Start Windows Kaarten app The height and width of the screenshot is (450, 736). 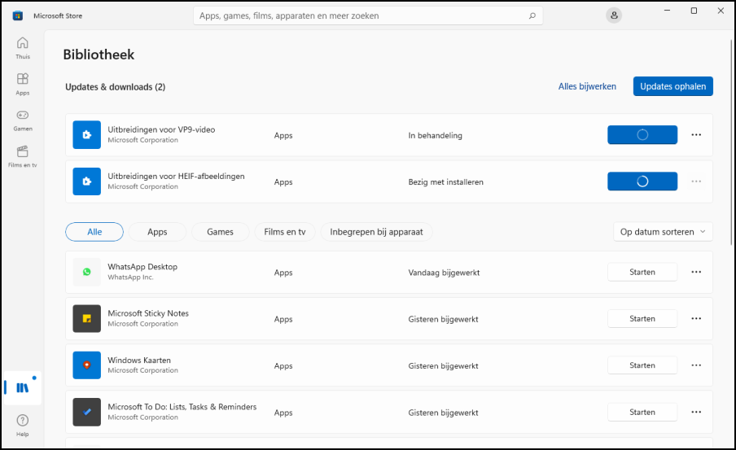coord(642,365)
